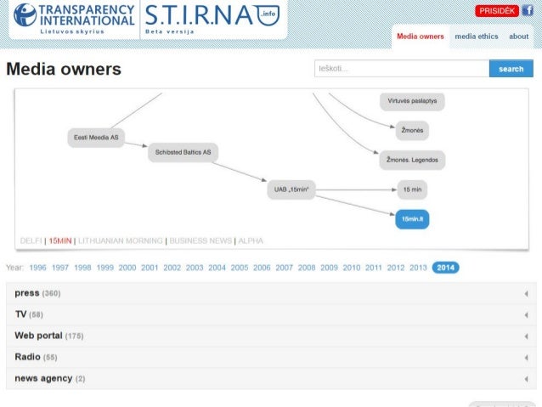
Task: Choose year 1996
Action: click(37, 268)
